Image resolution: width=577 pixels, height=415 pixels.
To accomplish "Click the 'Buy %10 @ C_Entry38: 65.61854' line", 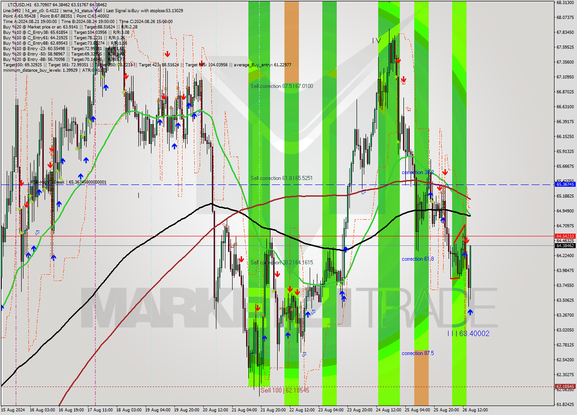I will [66, 32].
